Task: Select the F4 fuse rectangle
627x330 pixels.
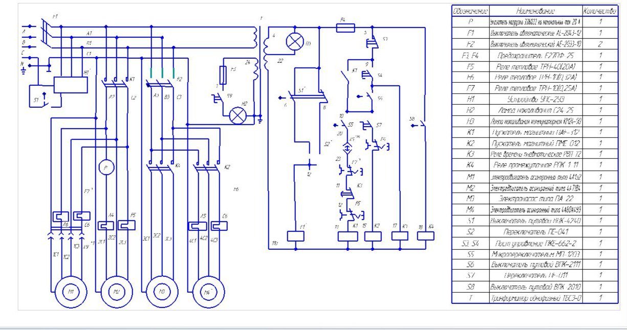Action: pos(343,27)
